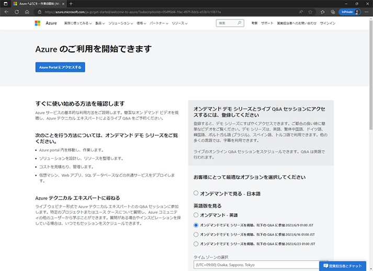373x271 pixels.
Task: Click the Microsoft logo
Action: (38, 23)
